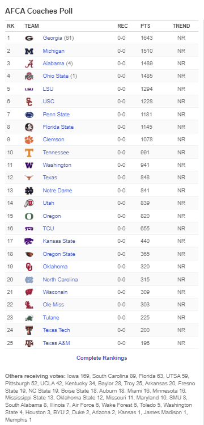The height and width of the screenshot is (425, 204).
Task: Open the Notre Dame team page
Action: pyautogui.click(x=57, y=191)
